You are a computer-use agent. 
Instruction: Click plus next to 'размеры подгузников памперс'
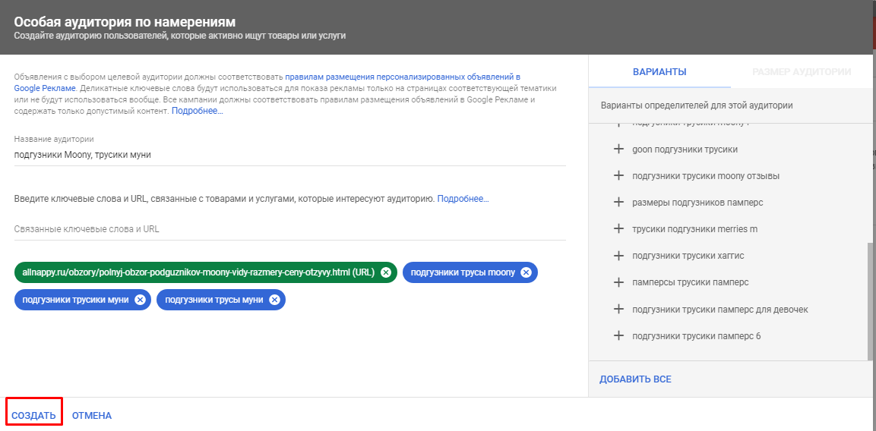pos(618,203)
